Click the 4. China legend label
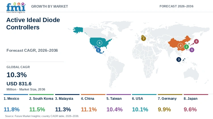This screenshot has width=213, height=119. 88,99
